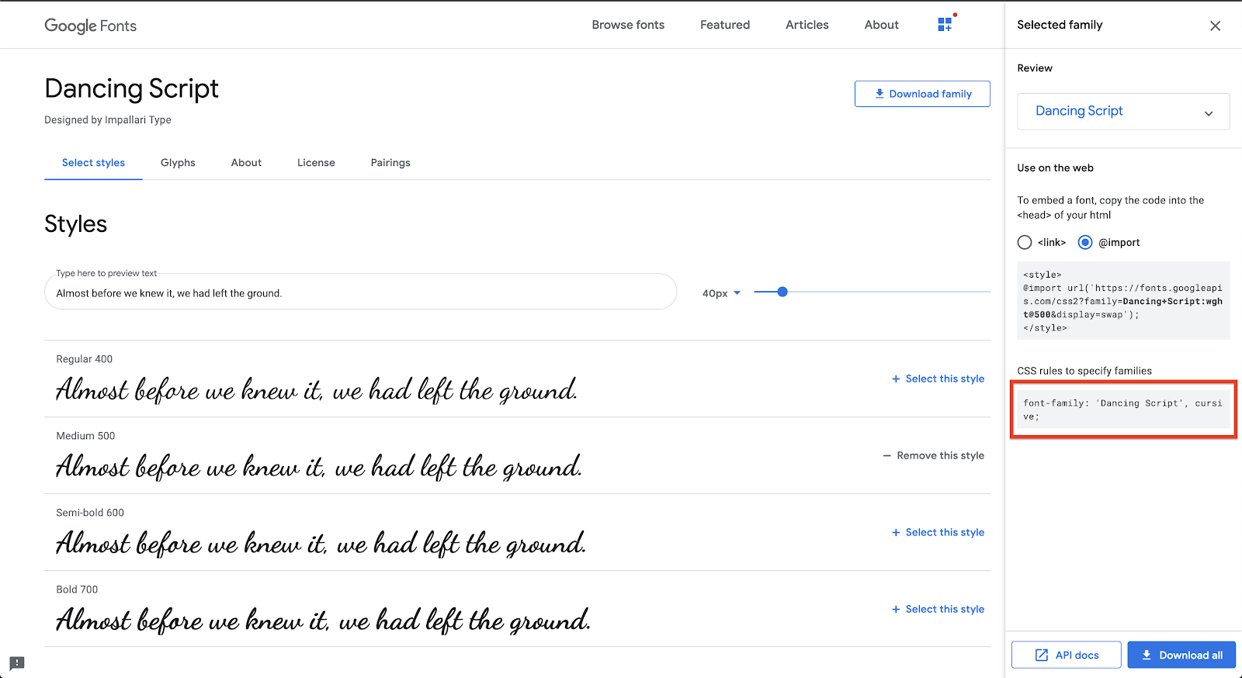
Task: Open API docs external link
Action: (x=1066, y=655)
